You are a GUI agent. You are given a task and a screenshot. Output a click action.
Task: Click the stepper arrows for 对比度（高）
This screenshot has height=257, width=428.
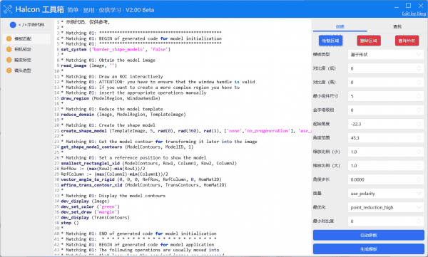(x=419, y=83)
